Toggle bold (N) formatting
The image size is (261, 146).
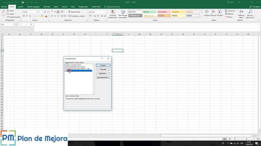click(x=24, y=16)
